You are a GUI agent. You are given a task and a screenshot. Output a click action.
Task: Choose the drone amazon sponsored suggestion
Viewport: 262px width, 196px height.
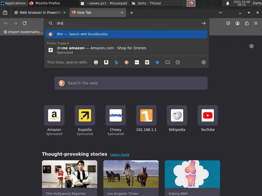(126, 50)
